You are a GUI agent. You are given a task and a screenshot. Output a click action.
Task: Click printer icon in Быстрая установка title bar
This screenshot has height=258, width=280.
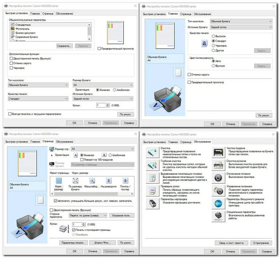[6, 6]
